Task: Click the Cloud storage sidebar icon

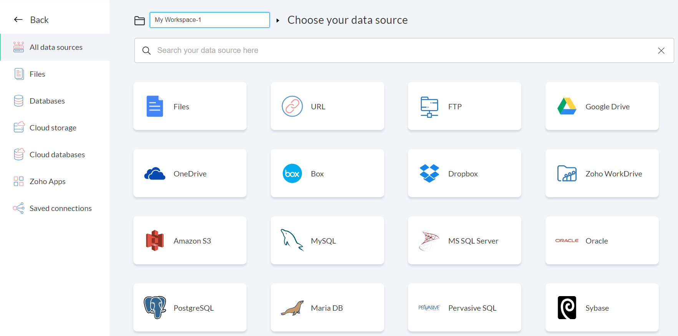Action: point(19,127)
